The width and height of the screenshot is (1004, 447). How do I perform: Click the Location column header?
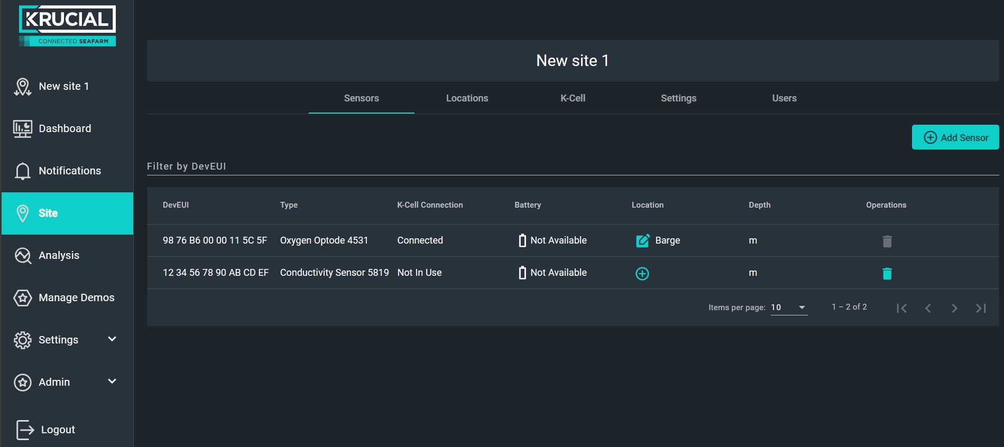pyautogui.click(x=648, y=205)
